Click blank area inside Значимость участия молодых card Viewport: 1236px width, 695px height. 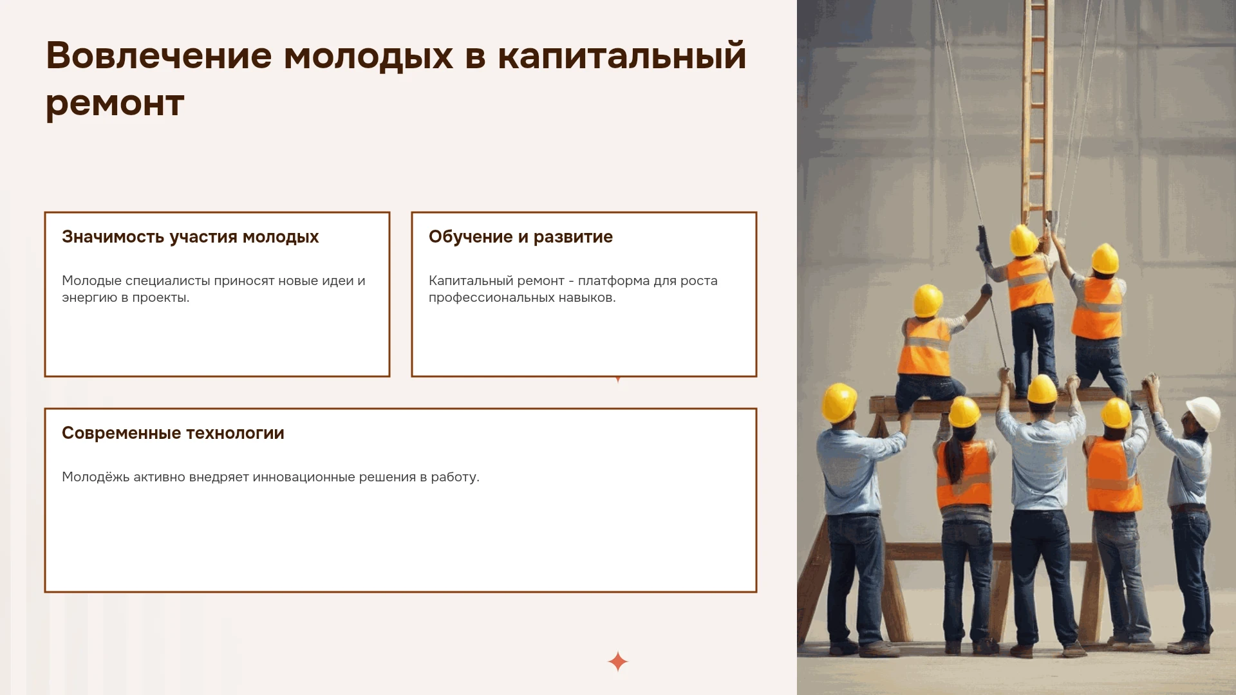[217, 341]
